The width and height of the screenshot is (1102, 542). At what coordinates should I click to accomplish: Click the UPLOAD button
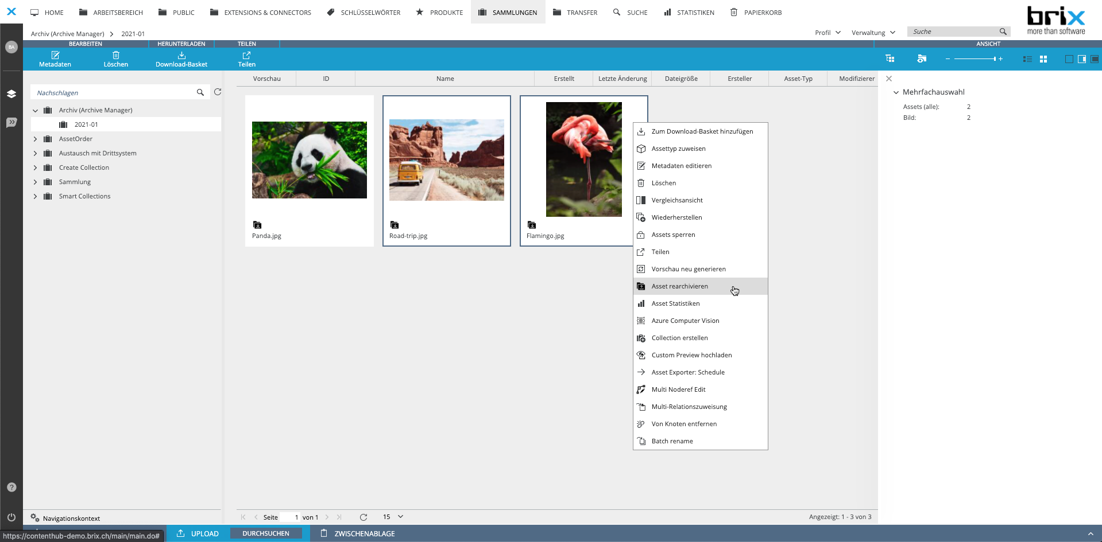(x=198, y=533)
